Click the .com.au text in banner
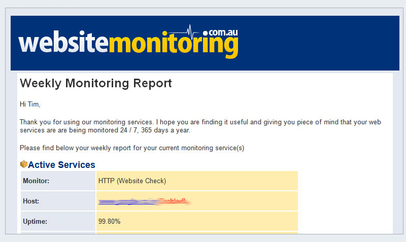Screen dimensions: 406x242 click(x=220, y=32)
